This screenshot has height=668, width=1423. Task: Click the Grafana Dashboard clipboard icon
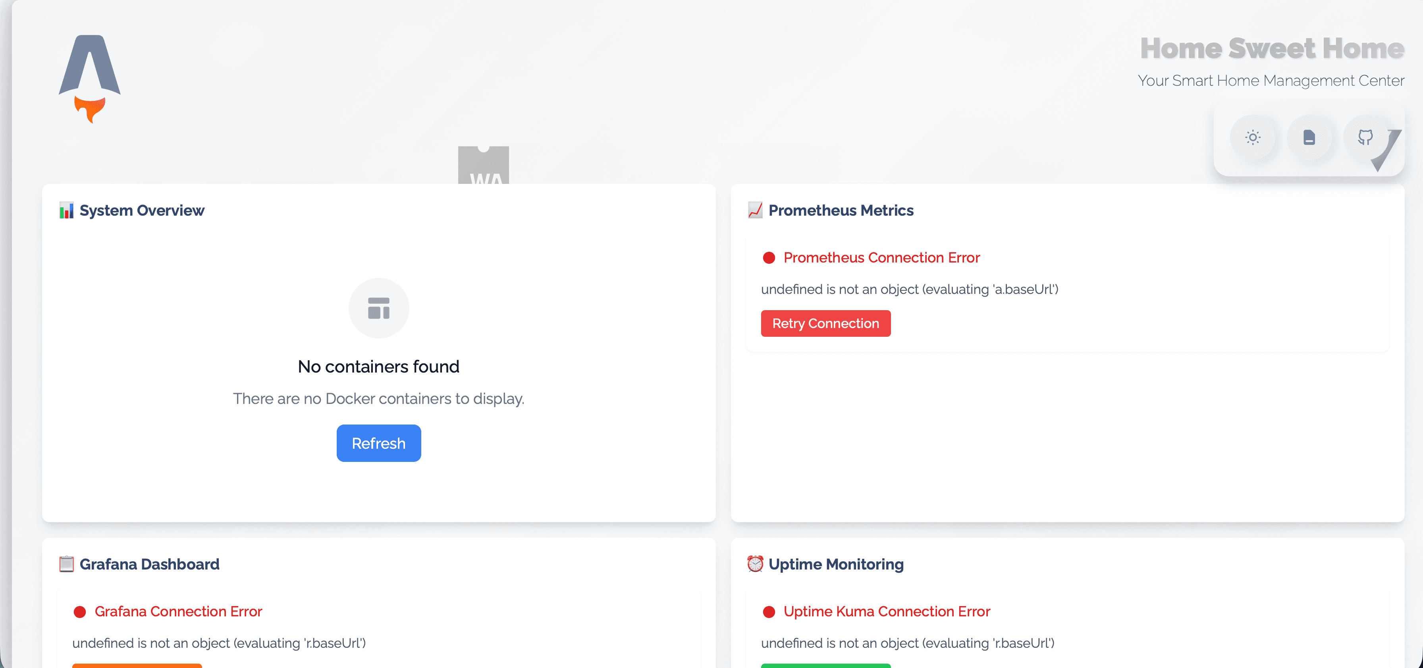pyautogui.click(x=66, y=564)
